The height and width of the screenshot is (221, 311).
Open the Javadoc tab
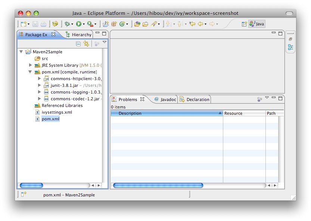165,100
